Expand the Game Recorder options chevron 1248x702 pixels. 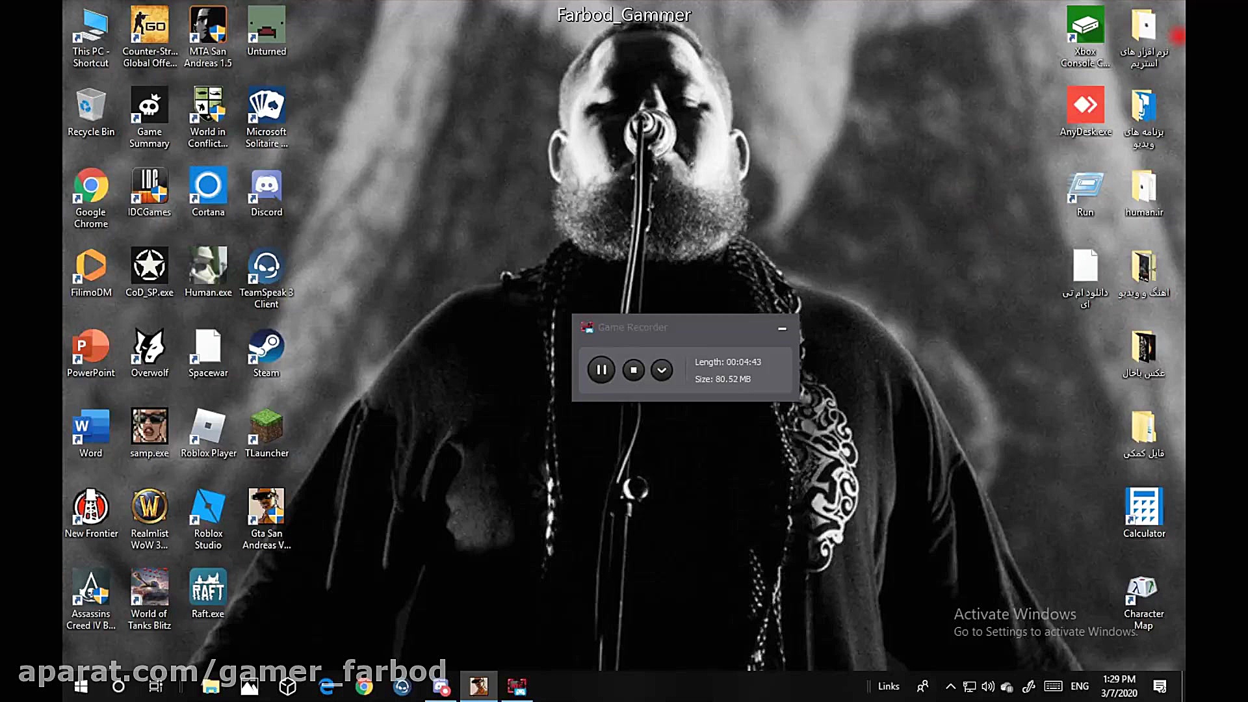(662, 370)
